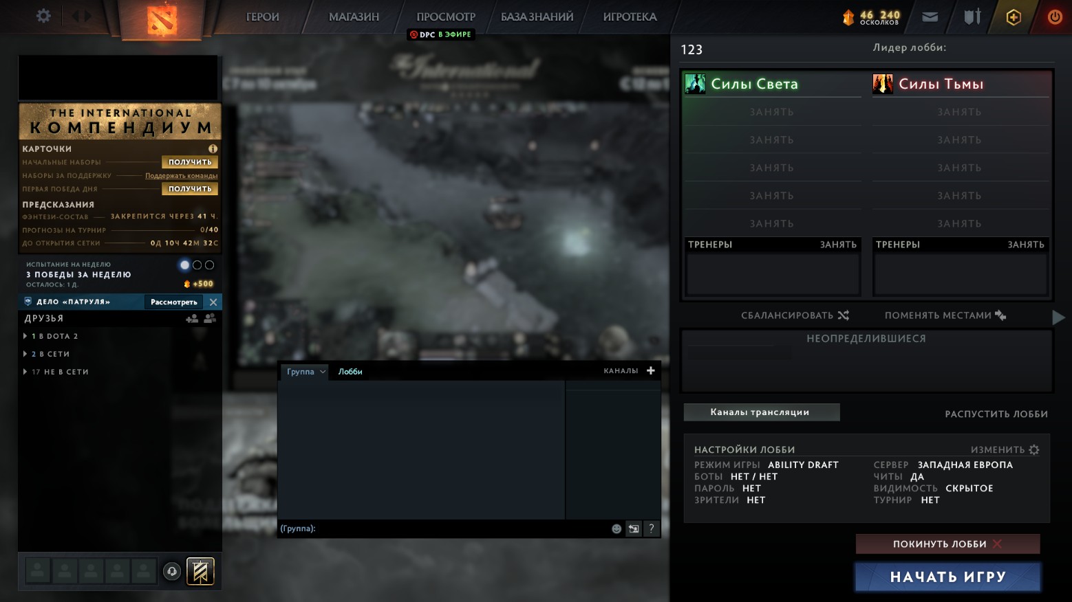Click the shuffle icon for Сбалансировать
The height and width of the screenshot is (602, 1072).
(844, 315)
